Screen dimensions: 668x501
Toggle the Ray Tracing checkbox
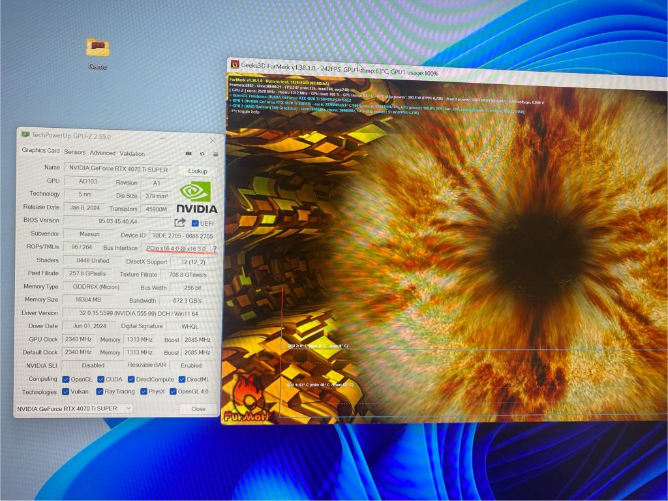[100, 391]
